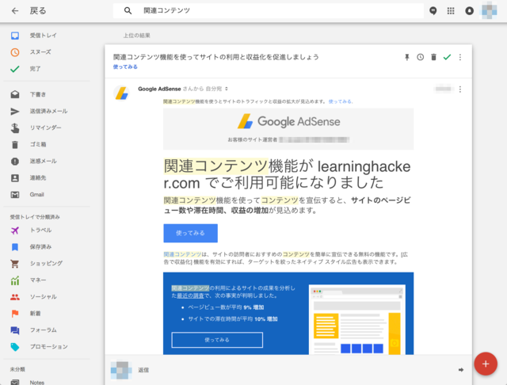Viewport: 507px width, 385px height.
Task: Select トラベル travel bundle
Action: click(40, 231)
